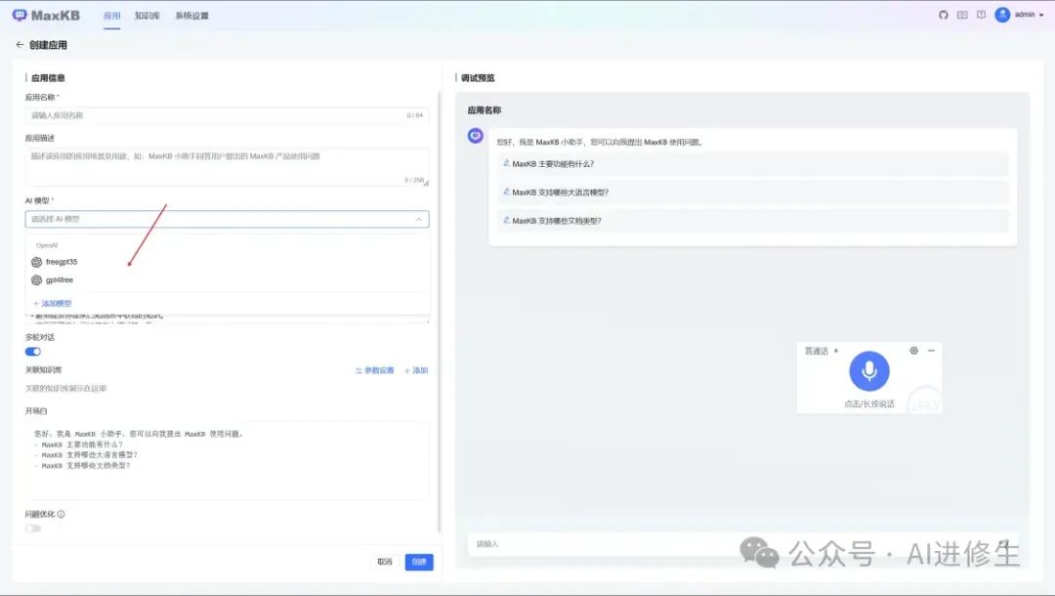1055x596 pixels.
Task: Switch to the 知识库 tab
Action: click(x=147, y=16)
